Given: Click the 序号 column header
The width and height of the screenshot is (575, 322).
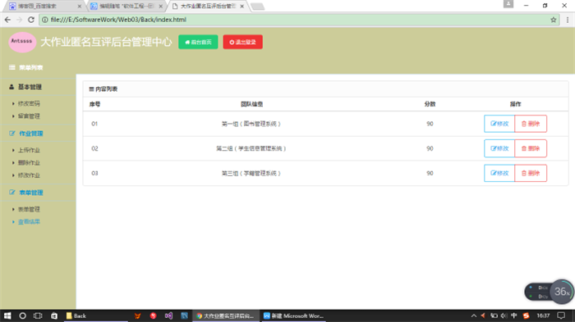Looking at the screenshot, I should [x=94, y=104].
